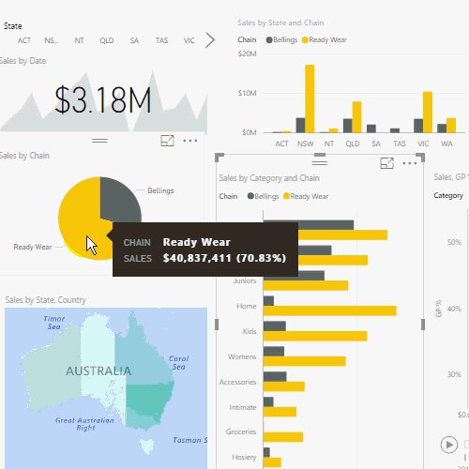Click the Sales by Category visual's drag handle
469x469 pixels.
tap(320, 163)
